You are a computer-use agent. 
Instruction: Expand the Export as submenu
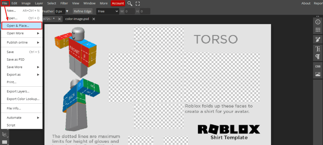point(22,75)
